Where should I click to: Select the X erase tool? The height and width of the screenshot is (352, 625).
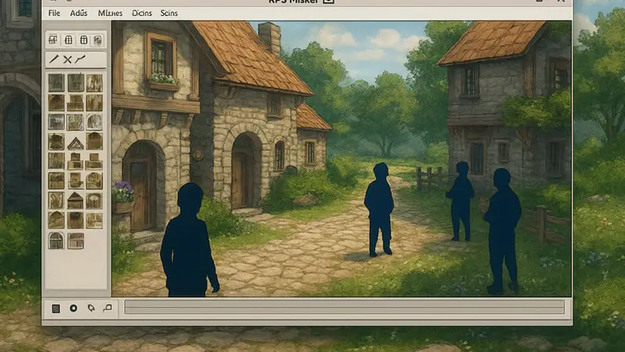[67, 59]
